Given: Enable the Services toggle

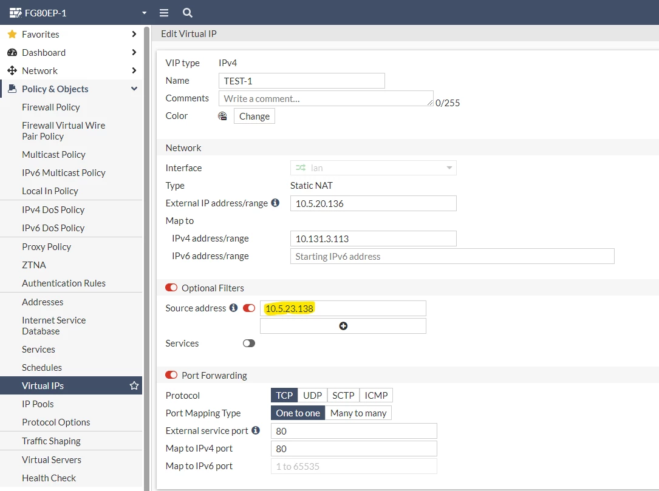Looking at the screenshot, I should (x=249, y=343).
